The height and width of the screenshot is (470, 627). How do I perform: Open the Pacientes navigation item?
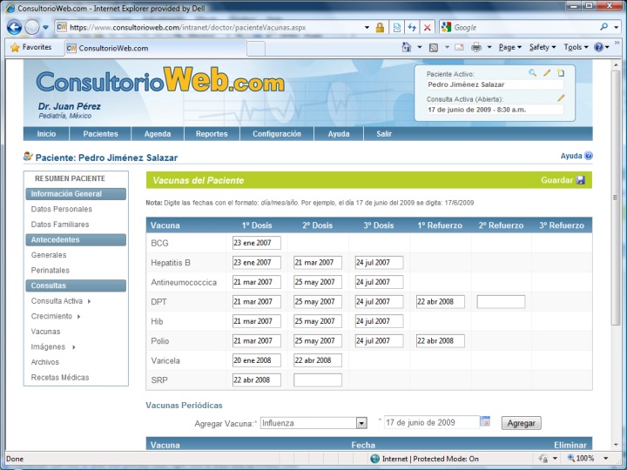100,134
